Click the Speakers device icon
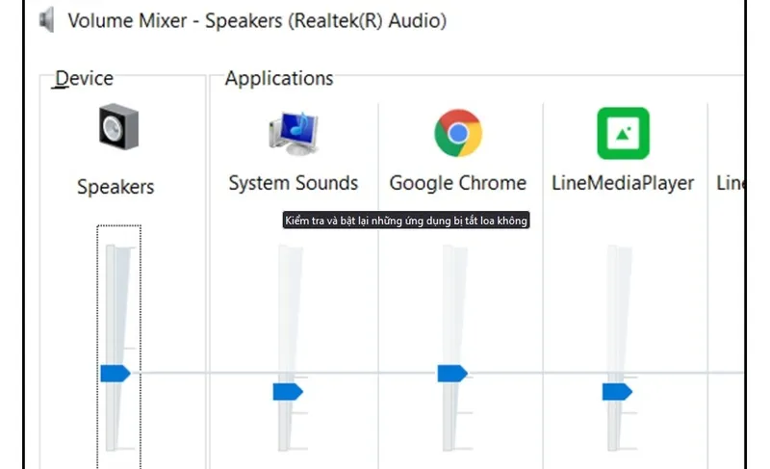770x469 pixels. click(118, 128)
